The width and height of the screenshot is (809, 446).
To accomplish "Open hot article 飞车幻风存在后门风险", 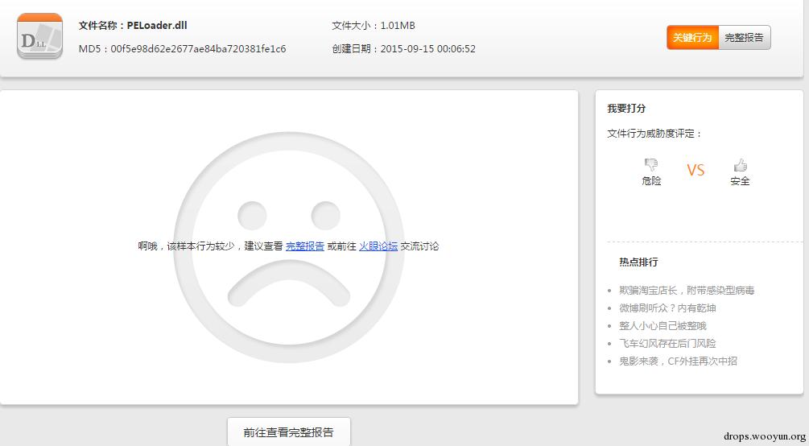I will [667, 343].
